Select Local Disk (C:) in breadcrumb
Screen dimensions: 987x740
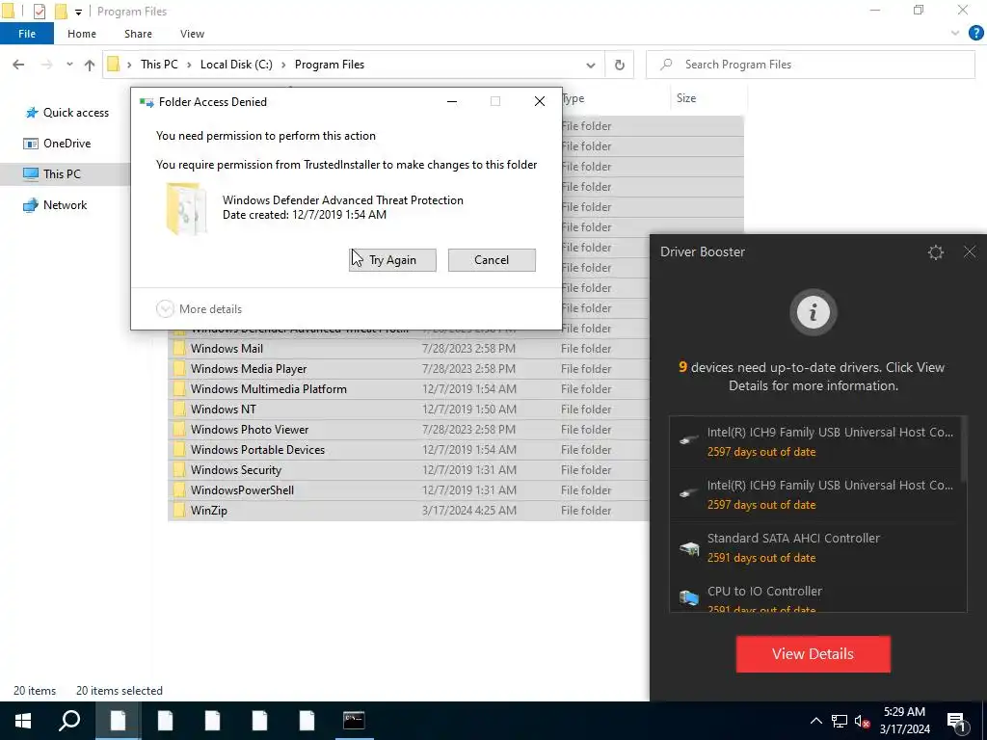pos(236,65)
